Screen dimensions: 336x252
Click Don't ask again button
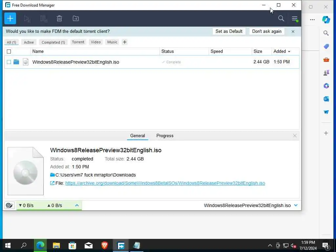click(x=267, y=31)
